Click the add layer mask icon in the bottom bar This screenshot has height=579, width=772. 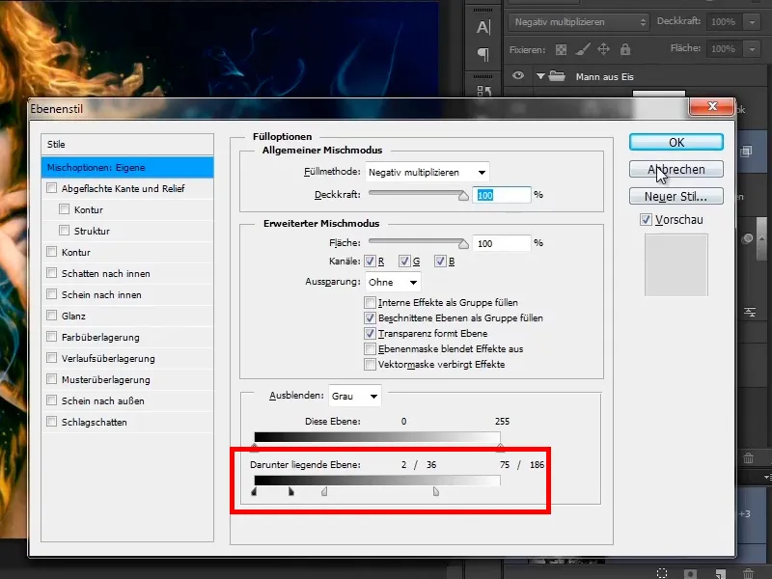tap(690, 573)
